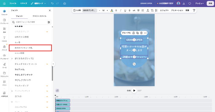215x112 pixels.
Task: Collapse the side panel with arrow handle
Action: (x=53, y=64)
